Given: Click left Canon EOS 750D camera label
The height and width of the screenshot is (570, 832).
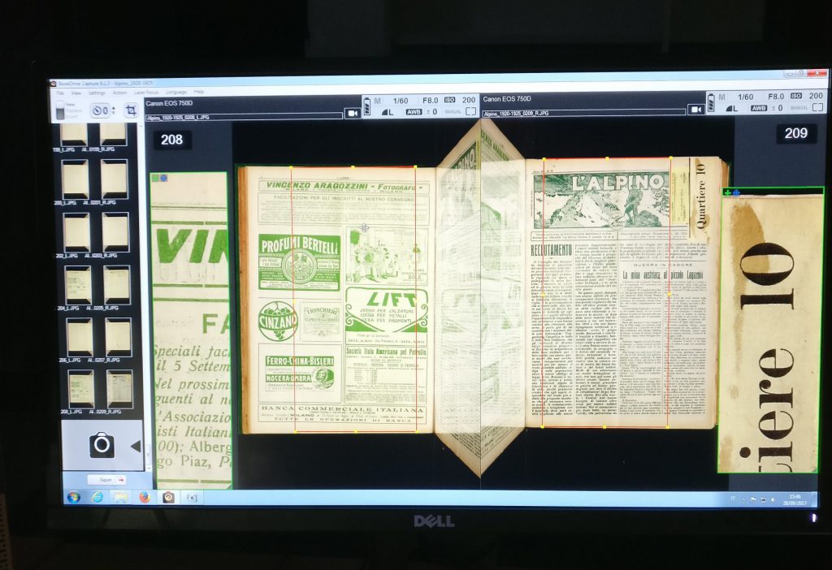Looking at the screenshot, I should [169, 103].
